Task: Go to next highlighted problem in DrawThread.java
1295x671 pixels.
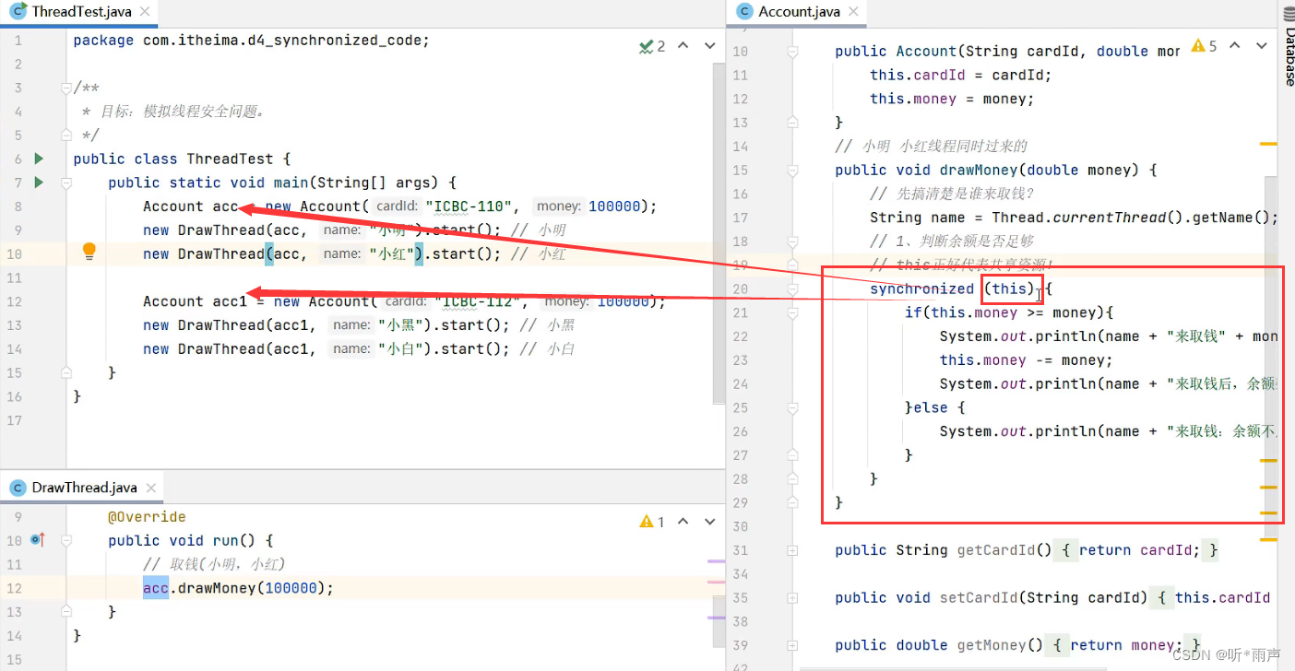Action: (709, 522)
